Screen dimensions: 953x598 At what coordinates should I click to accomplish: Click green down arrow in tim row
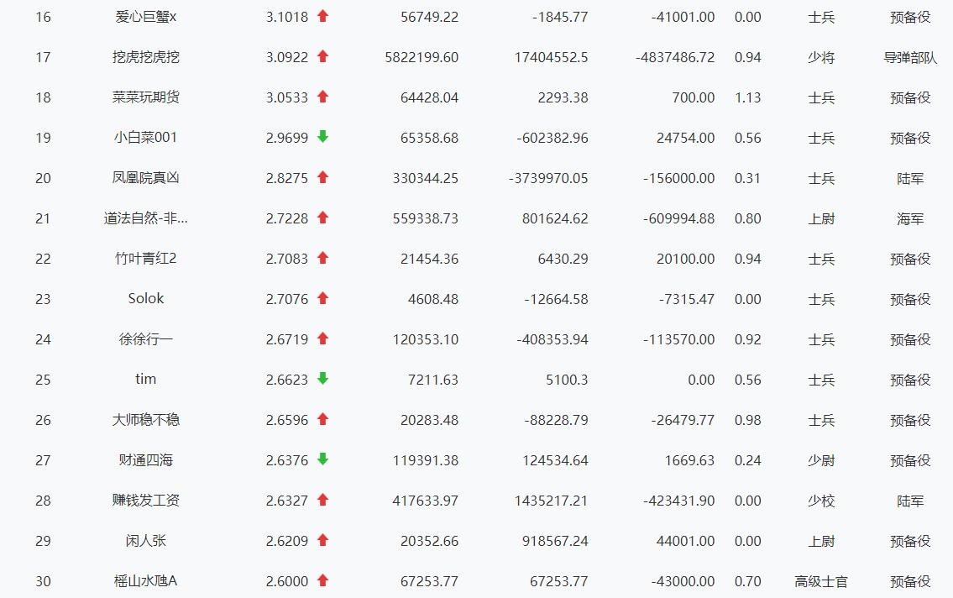click(322, 379)
